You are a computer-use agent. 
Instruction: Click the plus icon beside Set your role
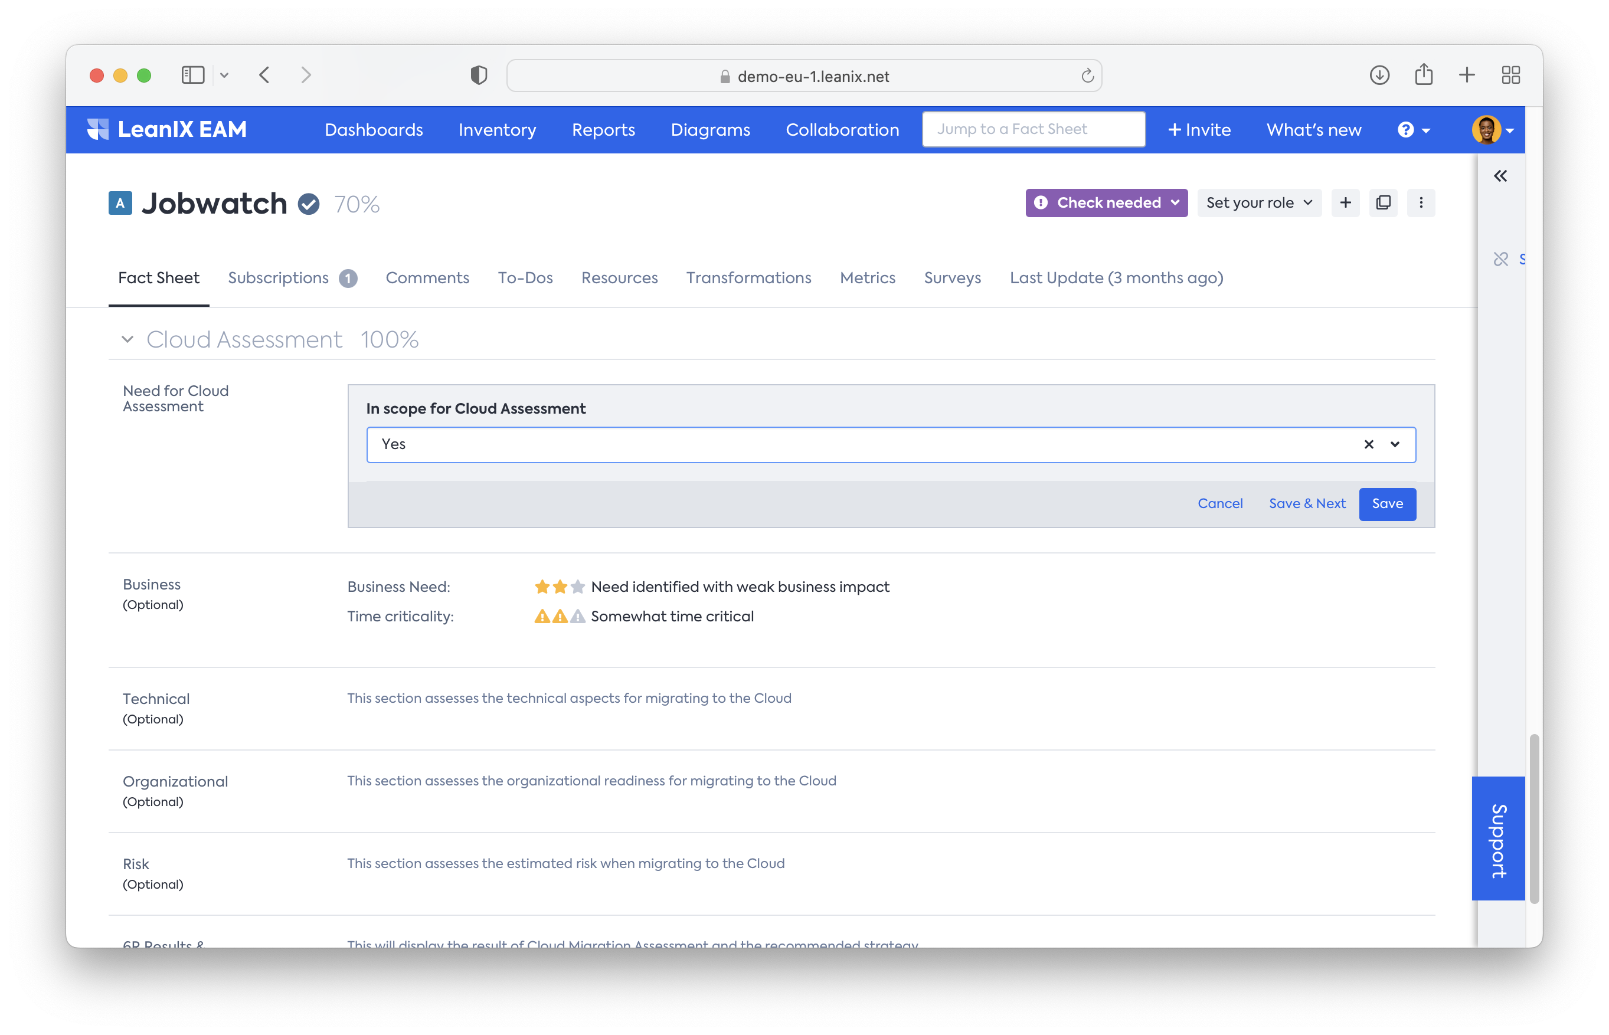(x=1346, y=203)
